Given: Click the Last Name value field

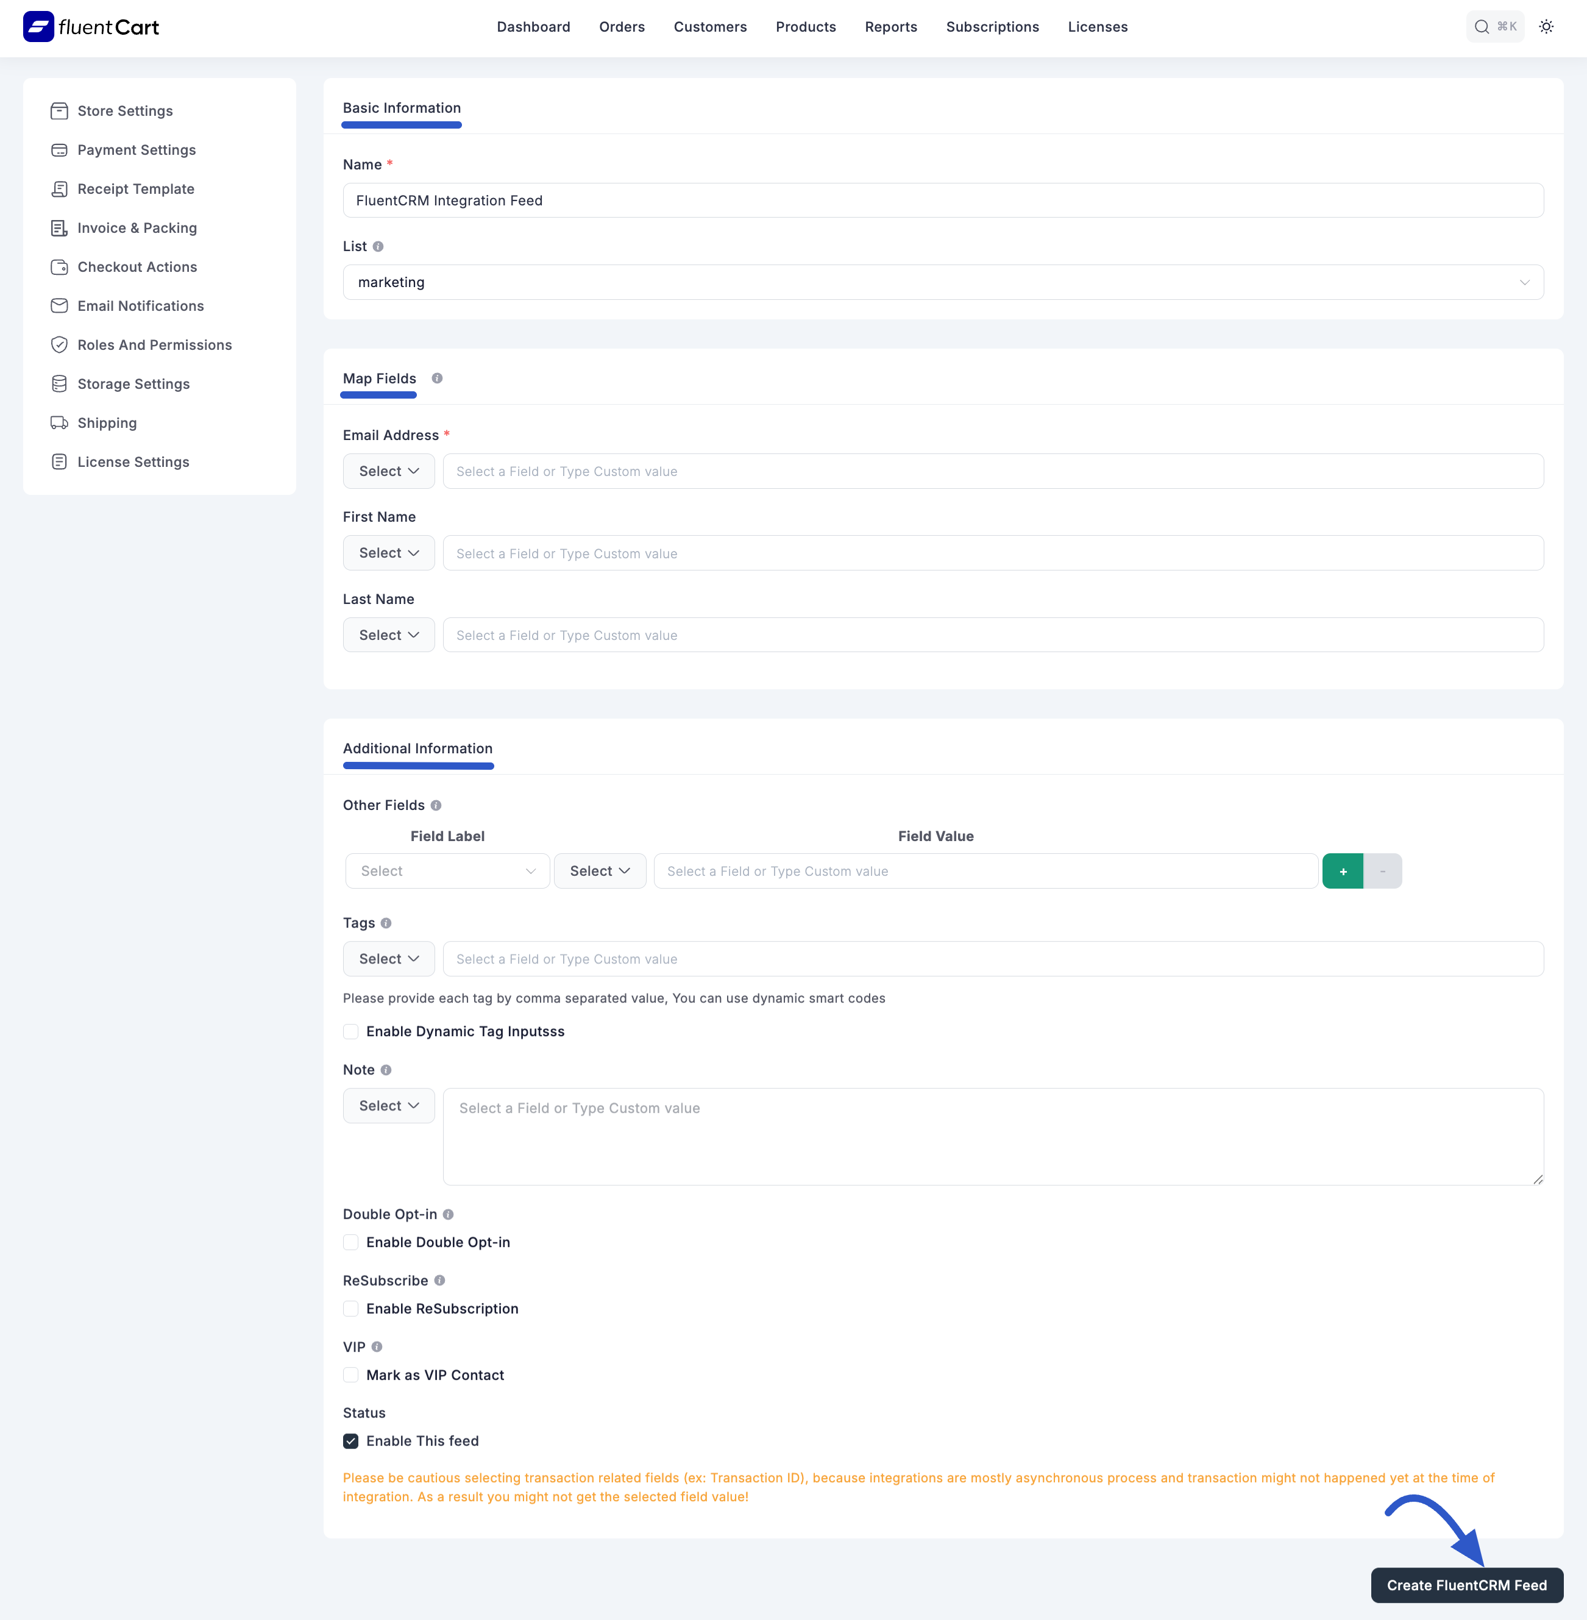Looking at the screenshot, I should pyautogui.click(x=993, y=635).
